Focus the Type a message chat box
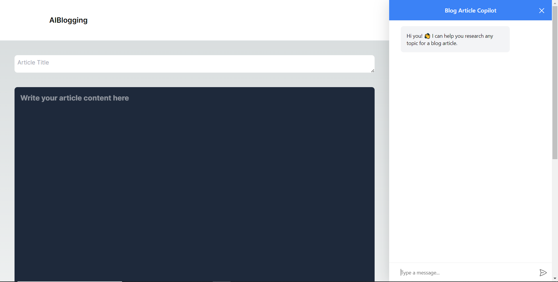Image resolution: width=558 pixels, height=282 pixels. [x=467, y=273]
